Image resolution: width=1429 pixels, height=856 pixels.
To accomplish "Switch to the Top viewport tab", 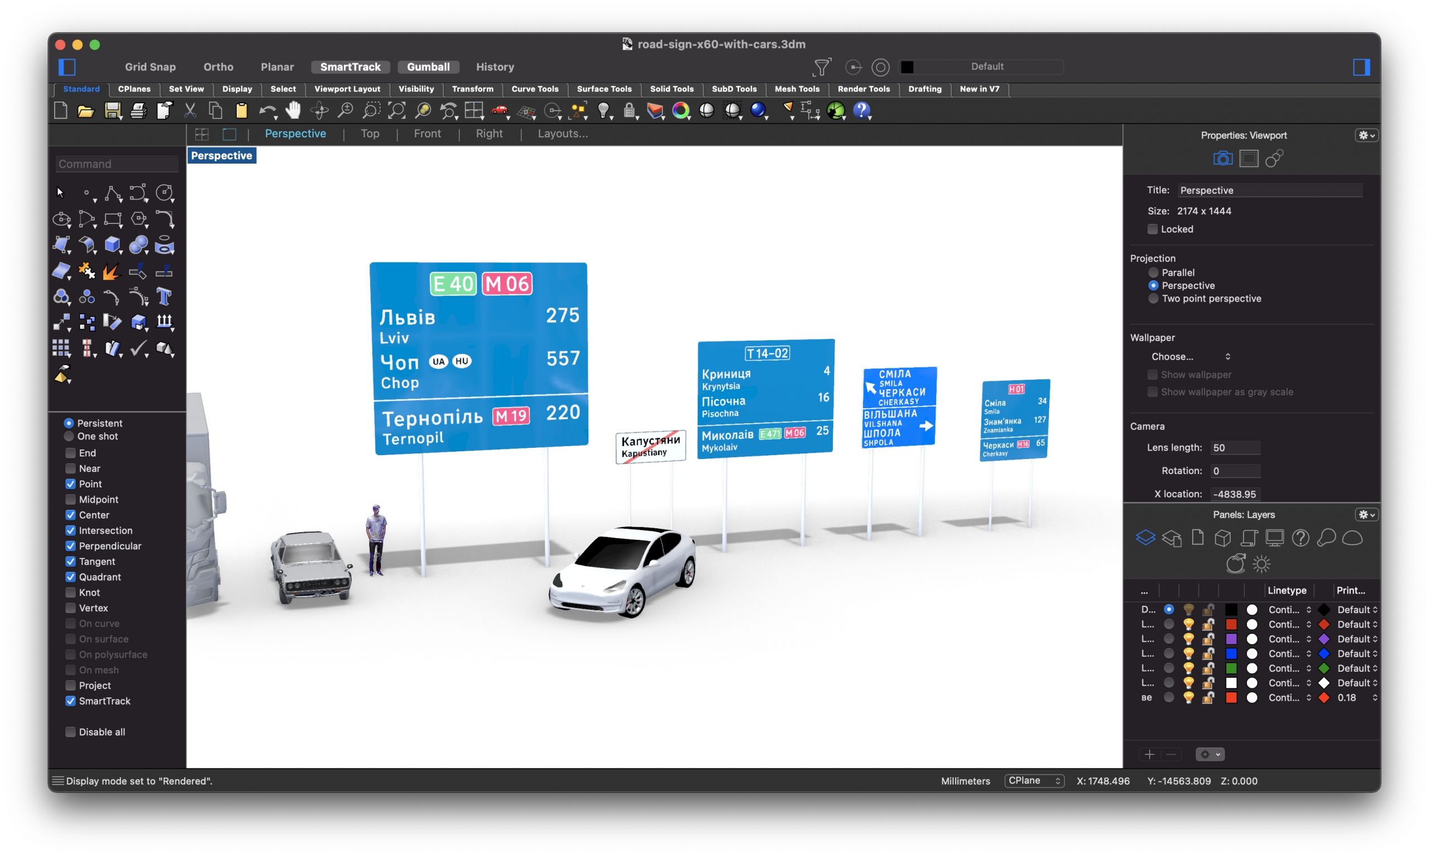I will click(x=370, y=133).
